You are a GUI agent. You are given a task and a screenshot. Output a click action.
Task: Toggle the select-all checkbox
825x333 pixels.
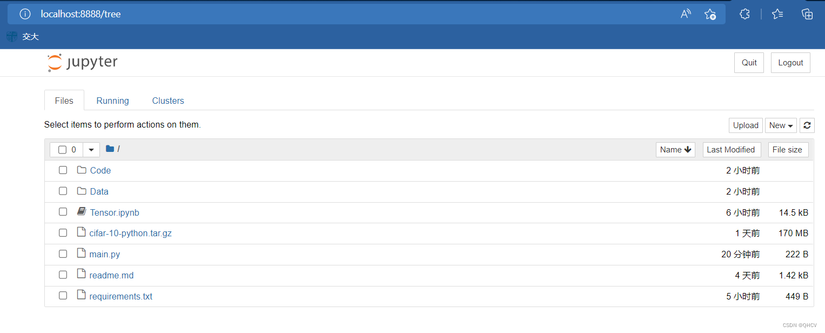pos(62,150)
